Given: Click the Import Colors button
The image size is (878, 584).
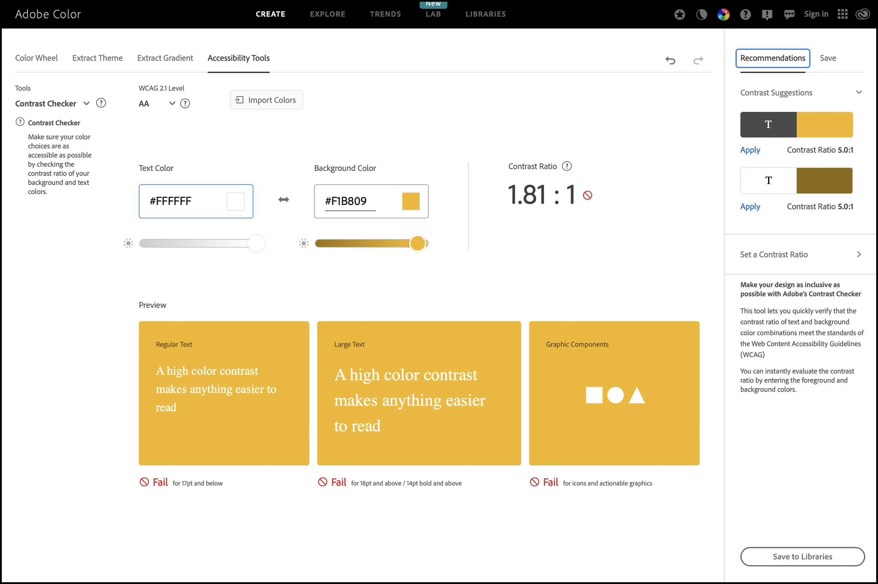Looking at the screenshot, I should [x=266, y=100].
